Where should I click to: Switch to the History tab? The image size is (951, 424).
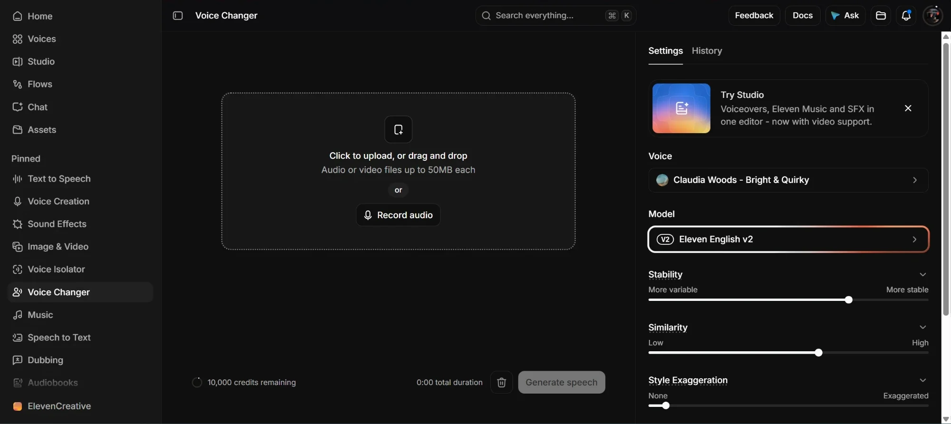point(707,51)
